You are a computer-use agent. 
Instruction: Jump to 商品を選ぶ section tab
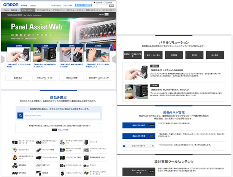18,78
